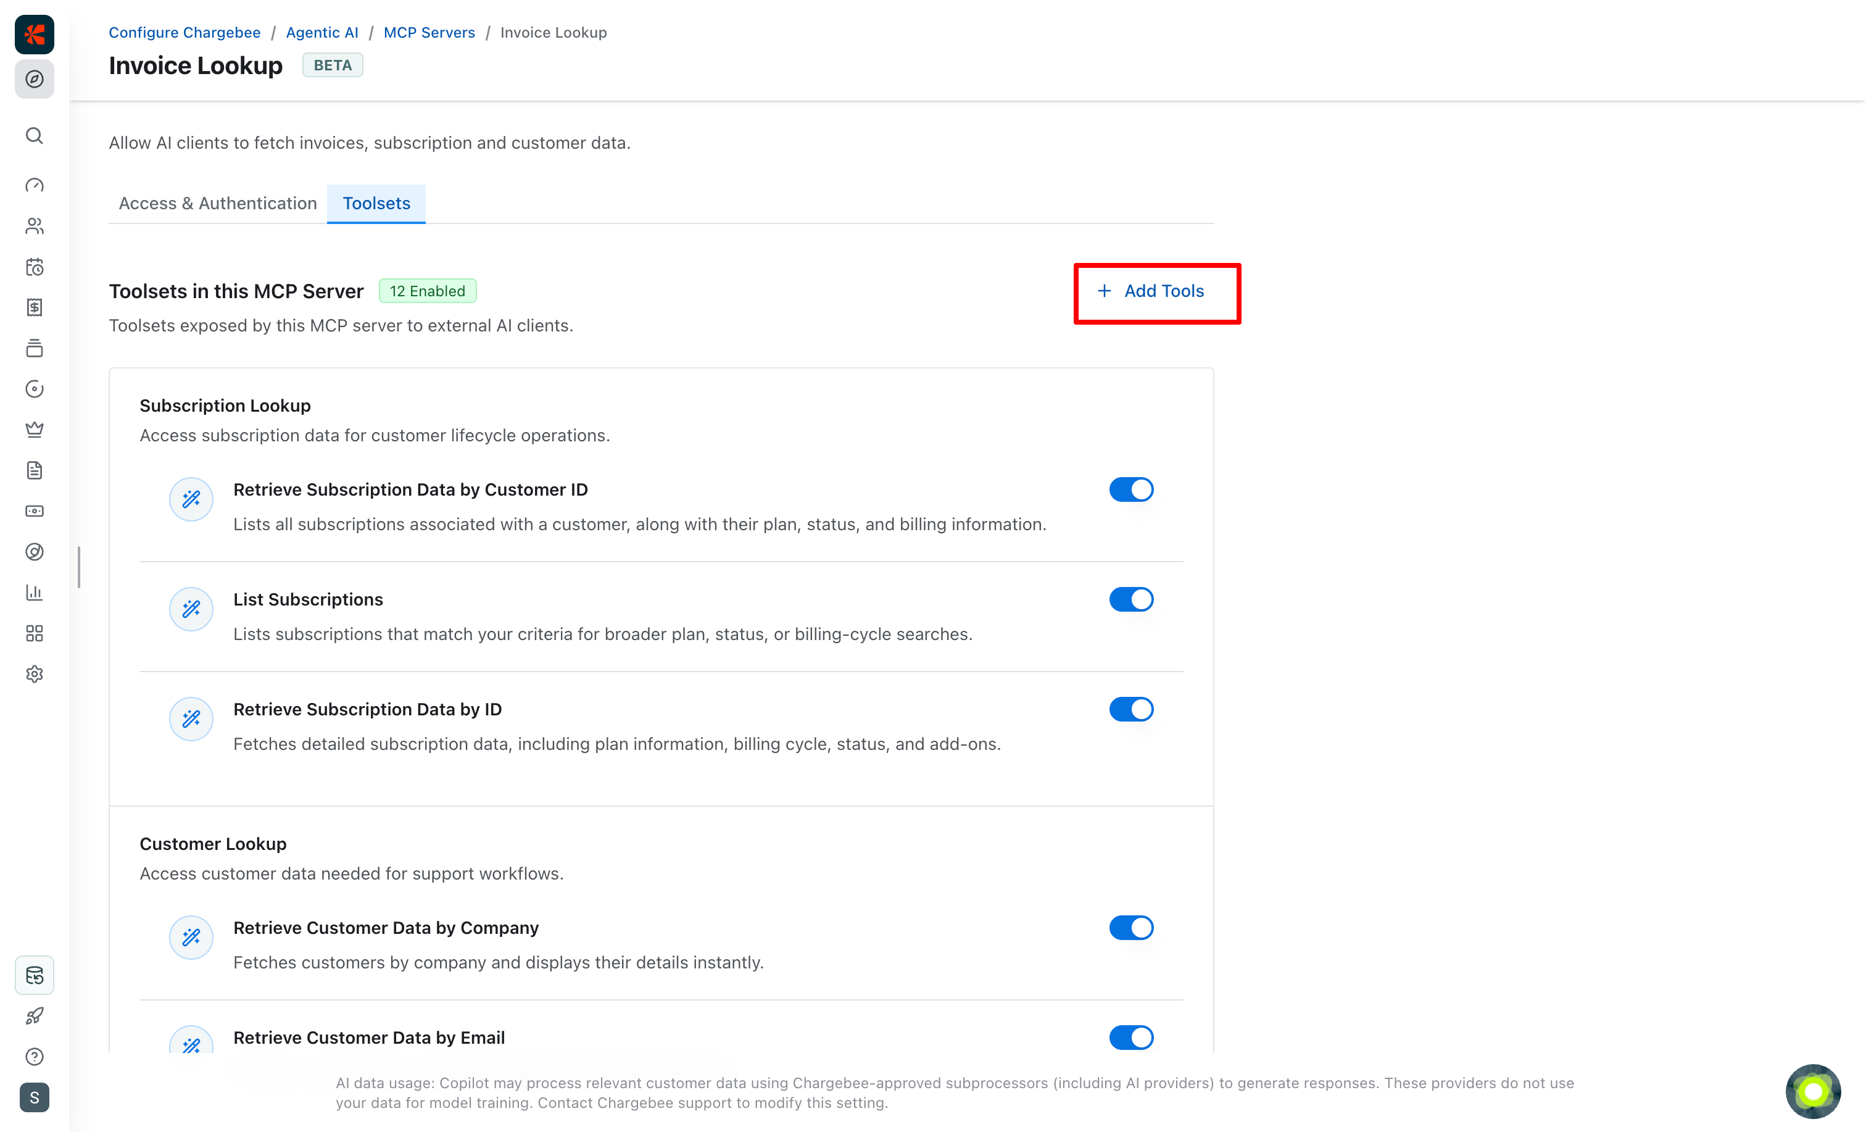
Task: Click the Chargebee logo in the sidebar
Action: [34, 34]
